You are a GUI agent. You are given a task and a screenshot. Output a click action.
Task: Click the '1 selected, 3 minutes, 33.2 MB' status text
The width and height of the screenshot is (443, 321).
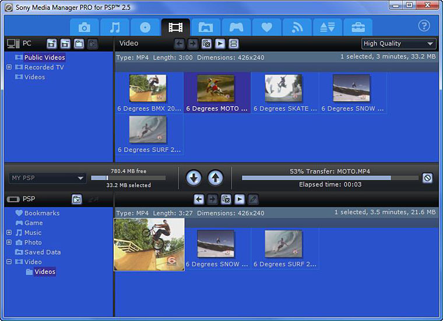(388, 57)
